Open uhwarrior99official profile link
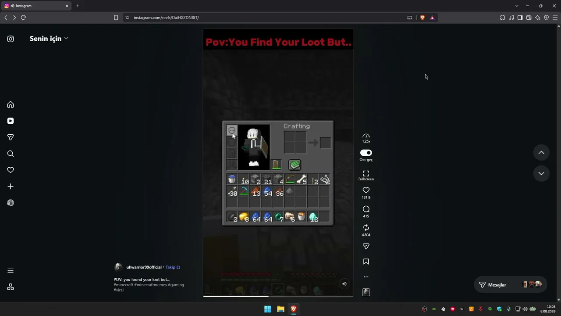 tap(144, 267)
